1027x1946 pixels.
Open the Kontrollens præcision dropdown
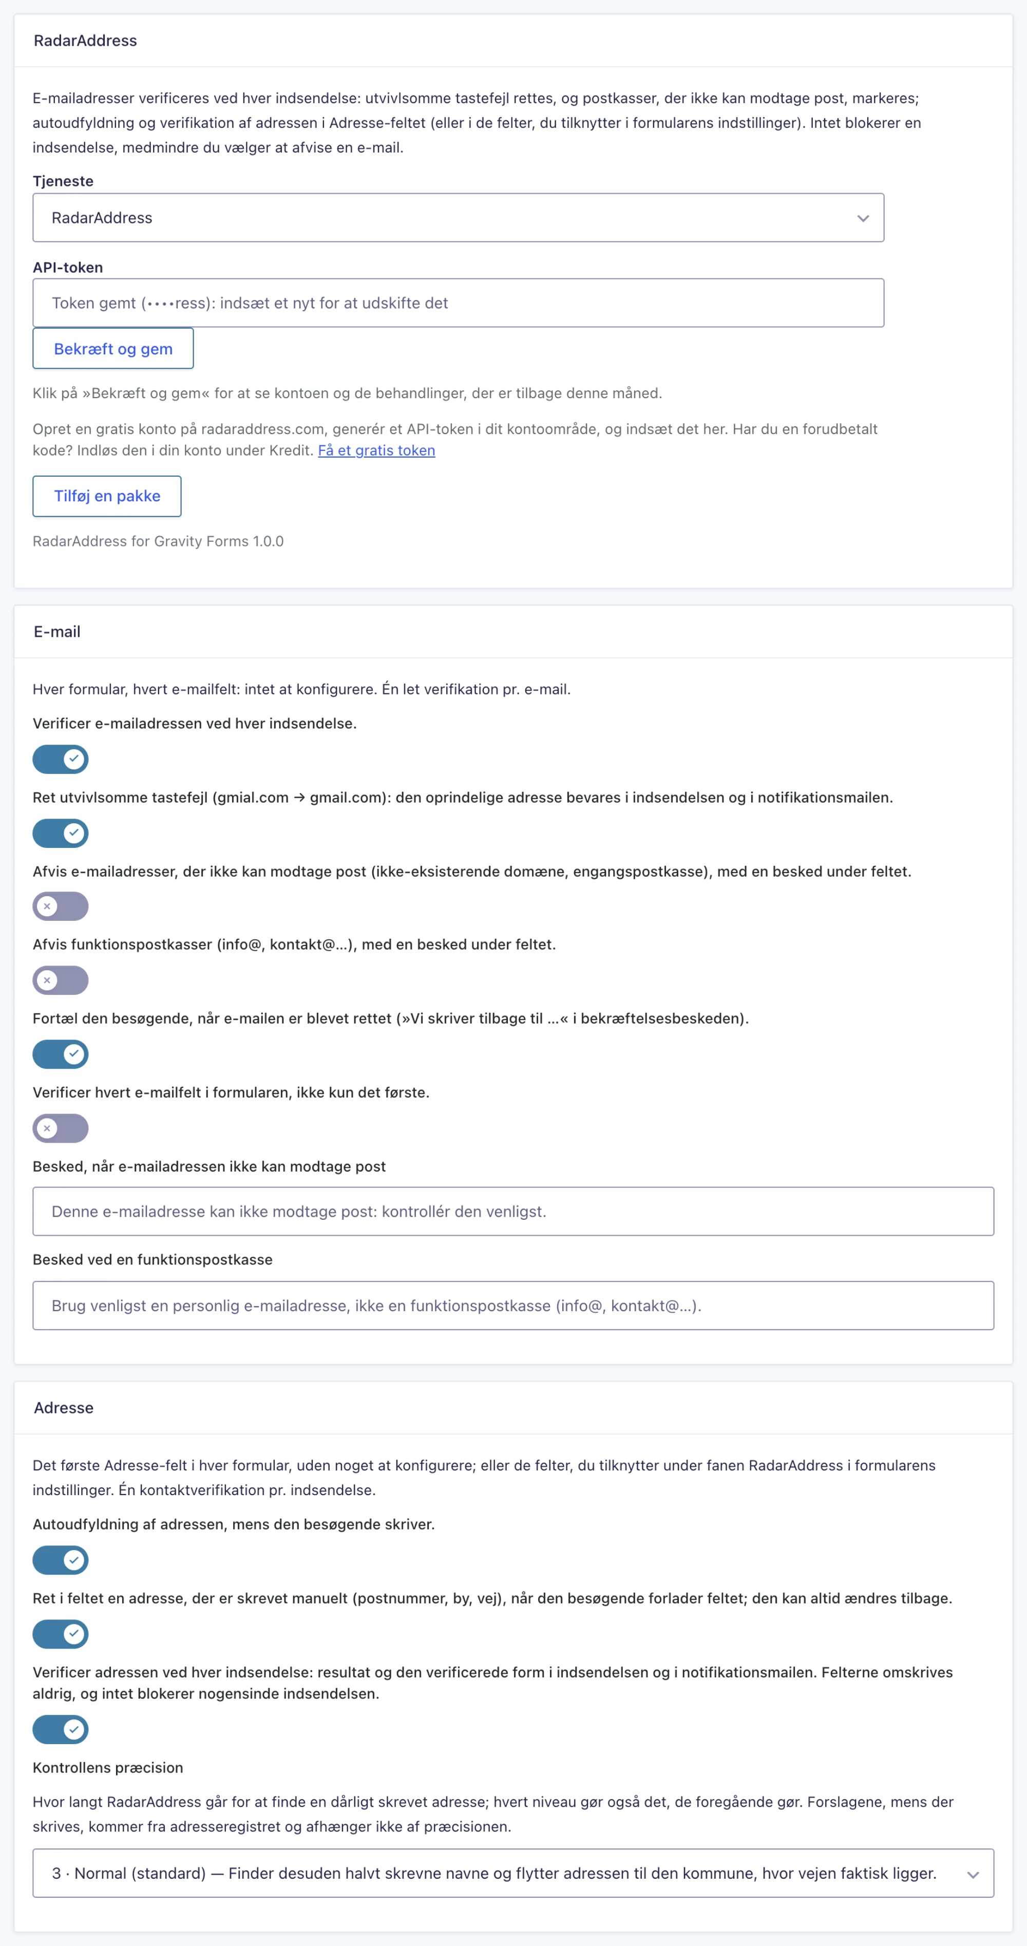point(513,1874)
